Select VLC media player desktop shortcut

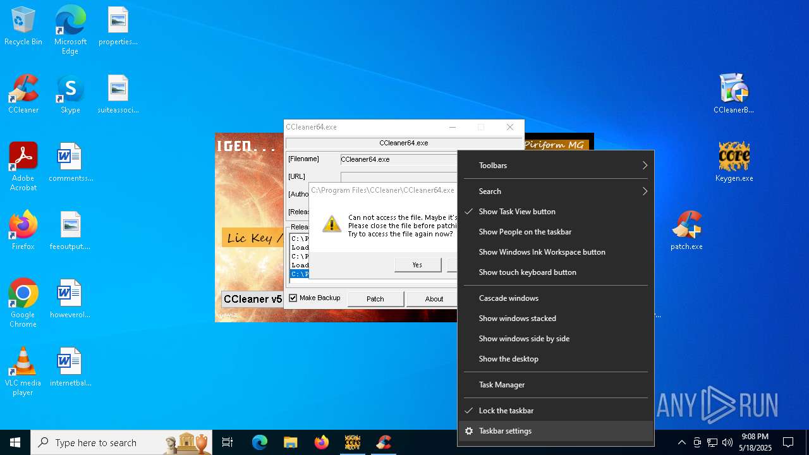pos(23,372)
